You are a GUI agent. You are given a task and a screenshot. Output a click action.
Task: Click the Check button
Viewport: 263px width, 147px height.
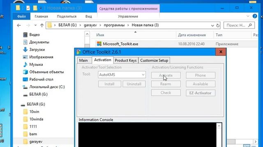click(166, 93)
